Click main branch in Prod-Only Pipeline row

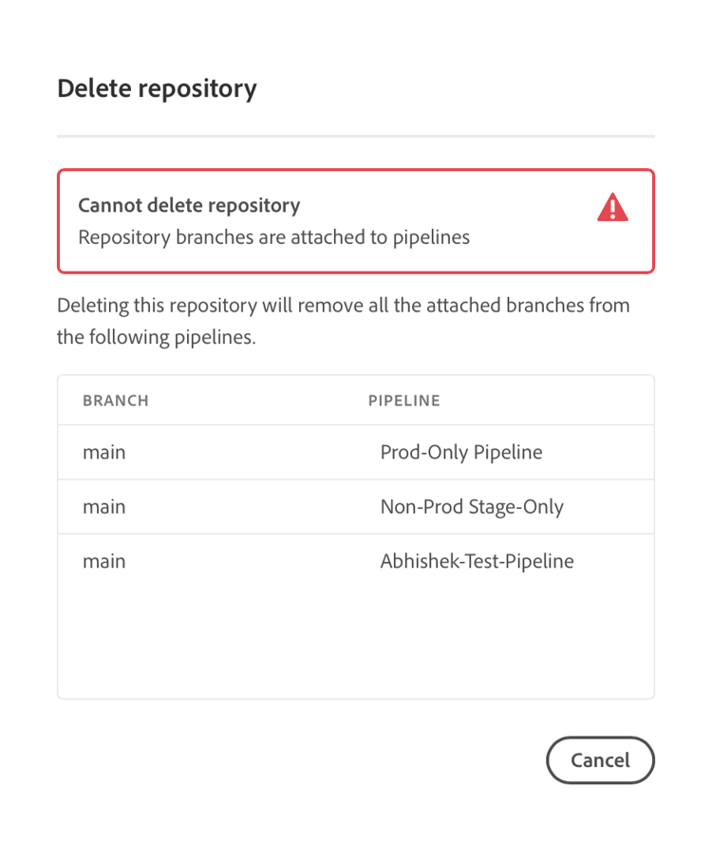pyautogui.click(x=104, y=452)
